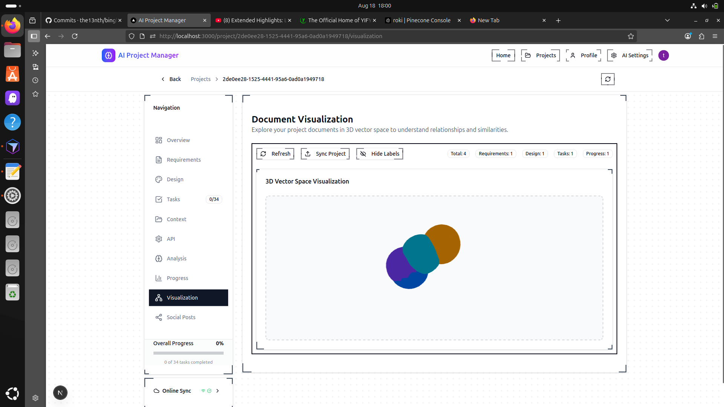Click the Firefox sidebar bookmarks star
Viewport: 724px width, 407px height.
pos(35,94)
